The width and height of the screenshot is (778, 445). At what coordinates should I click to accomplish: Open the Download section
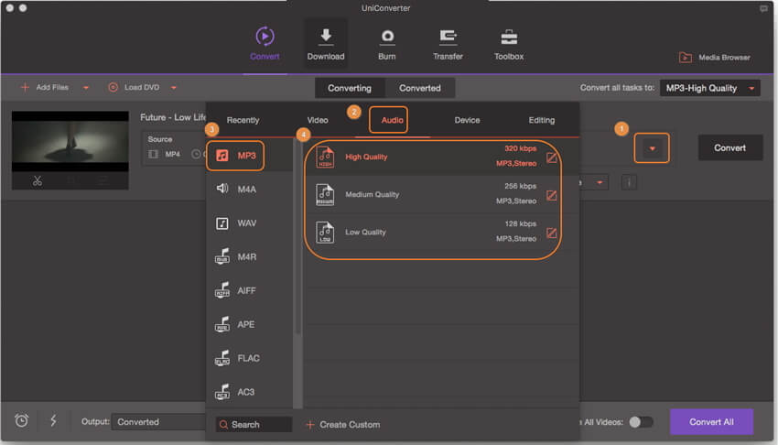[x=326, y=44]
